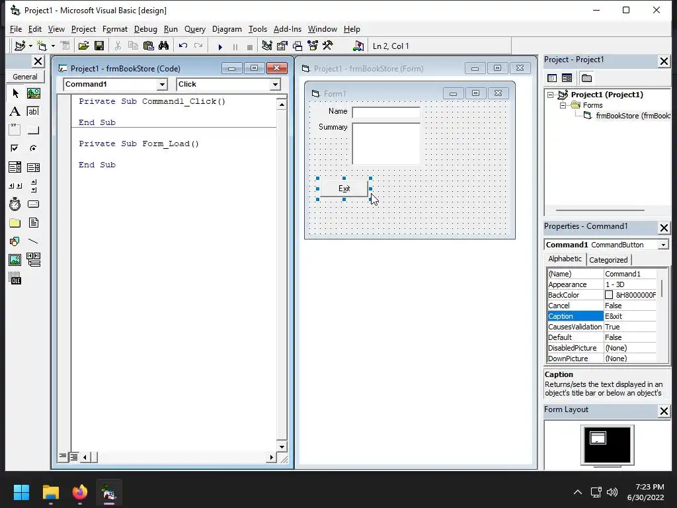Click the Open Project toolbar icon
This screenshot has width=677, height=508.
[x=83, y=46]
